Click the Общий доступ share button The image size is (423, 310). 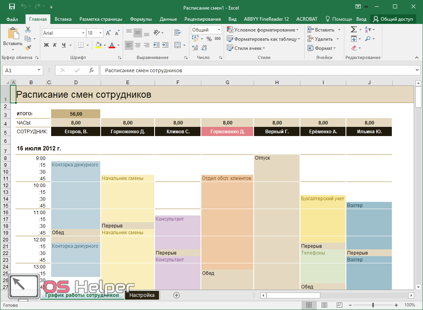393,19
